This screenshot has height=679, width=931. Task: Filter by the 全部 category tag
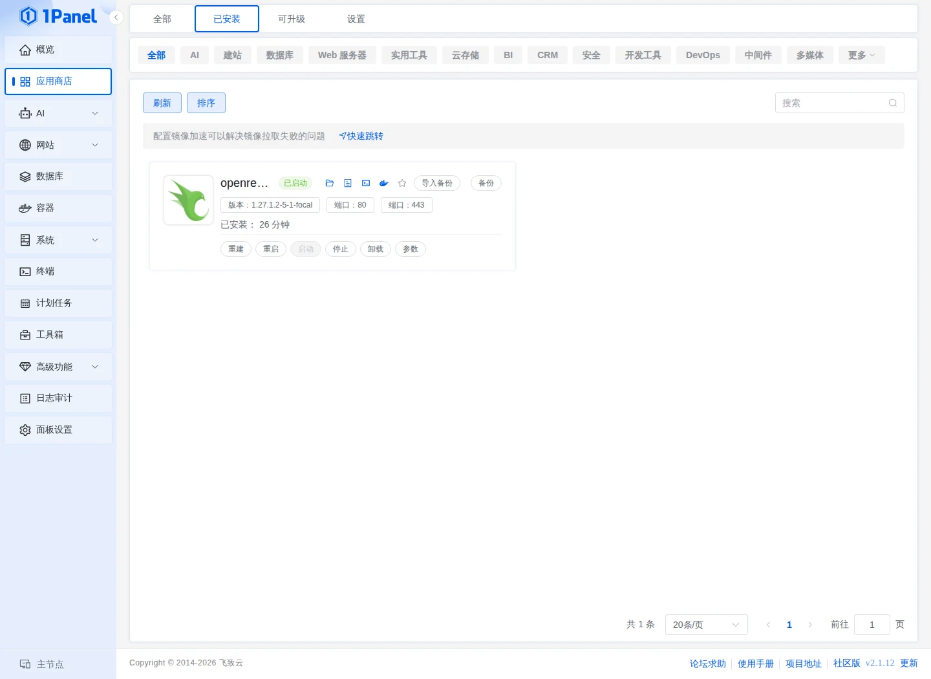[x=156, y=55]
